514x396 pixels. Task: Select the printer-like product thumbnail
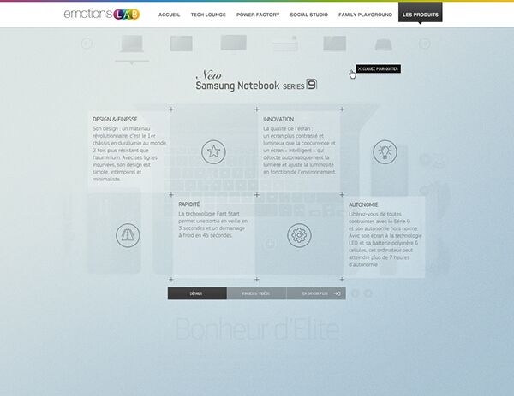coord(285,44)
